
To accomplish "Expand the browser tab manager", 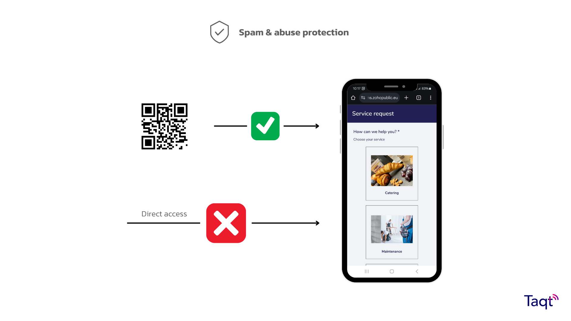I will point(419,97).
